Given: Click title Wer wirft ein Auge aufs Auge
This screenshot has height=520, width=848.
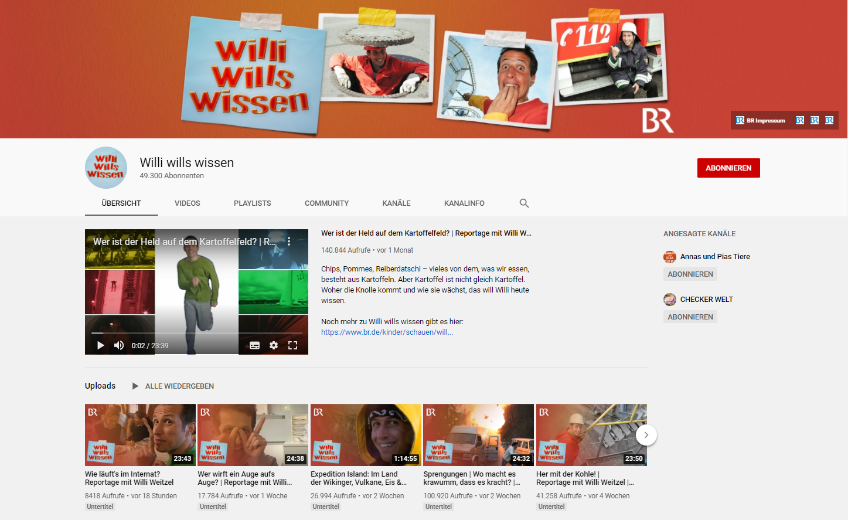Looking at the screenshot, I should [x=244, y=478].
